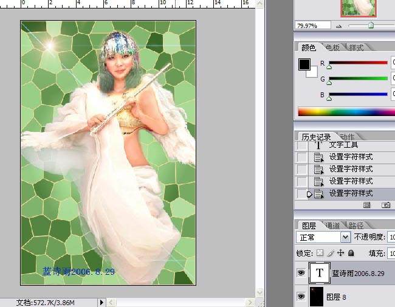Viewport: 395px width, 307px height.
Task: Toggle lock position move icon
Action: coord(340,252)
